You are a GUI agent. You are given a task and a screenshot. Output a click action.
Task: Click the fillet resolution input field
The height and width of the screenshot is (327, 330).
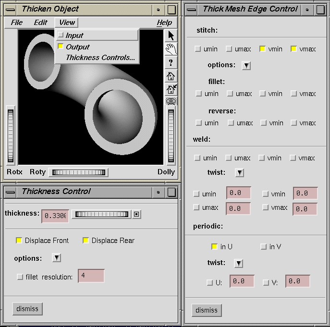point(91,276)
